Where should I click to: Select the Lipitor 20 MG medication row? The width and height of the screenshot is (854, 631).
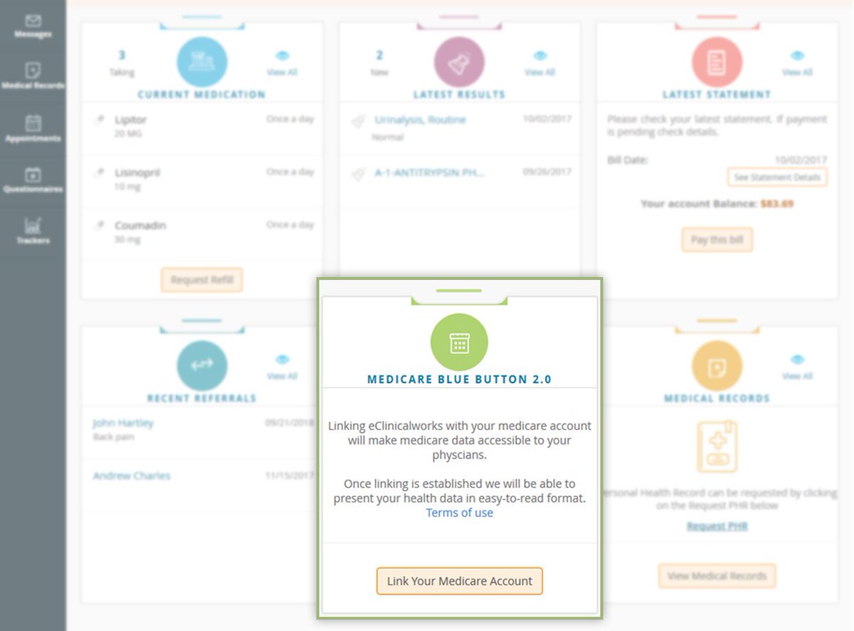(x=202, y=129)
